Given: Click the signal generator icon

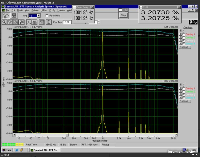Looking at the screenshot, I should pos(193,22).
